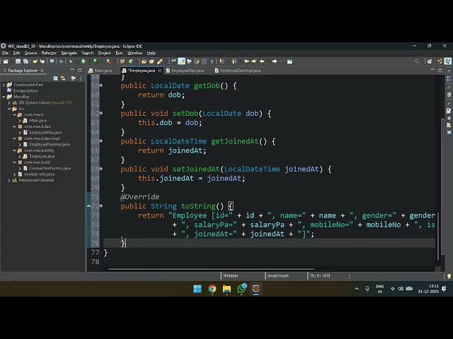Select the Java perspective icon
The height and width of the screenshot is (339, 453).
448,61
